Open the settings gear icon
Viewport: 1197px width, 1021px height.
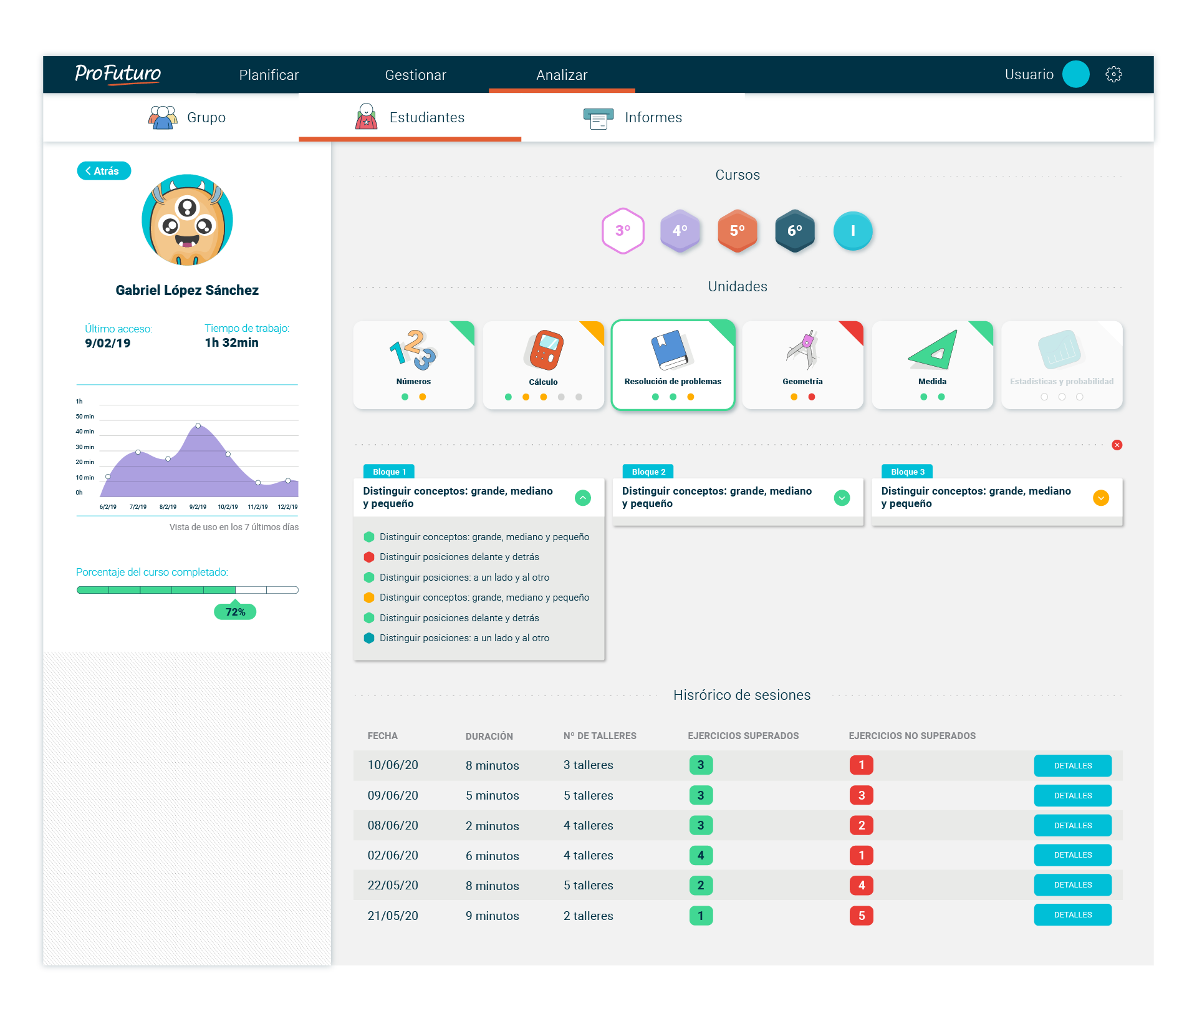pos(1113,75)
